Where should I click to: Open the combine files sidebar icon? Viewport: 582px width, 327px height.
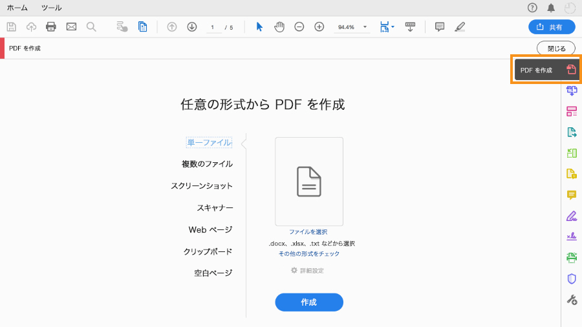pyautogui.click(x=572, y=90)
